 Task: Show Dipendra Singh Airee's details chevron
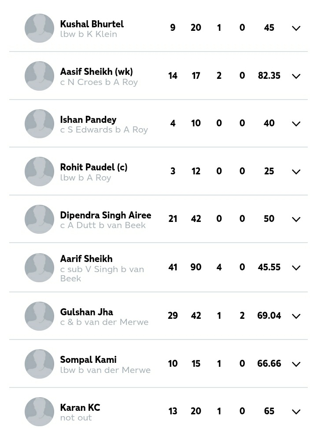tap(296, 219)
